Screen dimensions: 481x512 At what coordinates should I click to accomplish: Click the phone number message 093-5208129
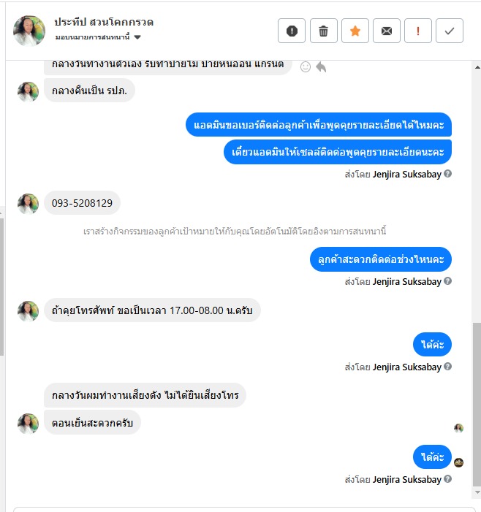(x=82, y=203)
